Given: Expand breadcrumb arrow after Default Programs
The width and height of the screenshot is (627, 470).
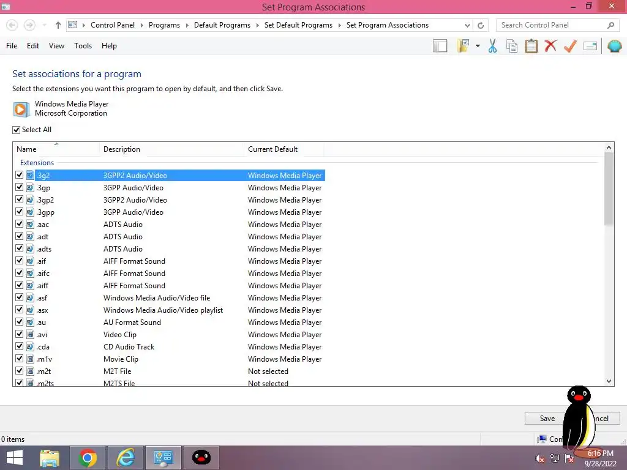Looking at the screenshot, I should click(257, 25).
